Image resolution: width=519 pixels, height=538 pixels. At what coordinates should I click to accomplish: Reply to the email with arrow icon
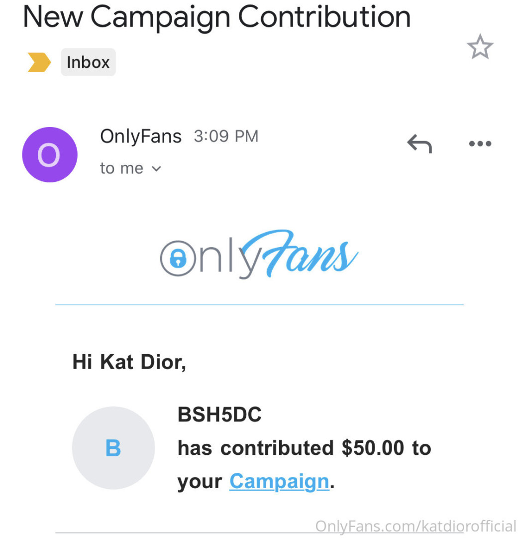click(419, 144)
